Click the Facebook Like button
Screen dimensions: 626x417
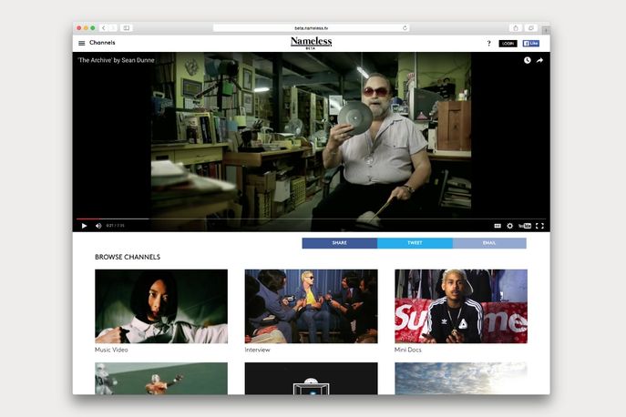tap(531, 43)
